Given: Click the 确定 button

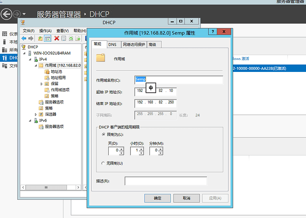Looking at the screenshot, I should point(157,198).
